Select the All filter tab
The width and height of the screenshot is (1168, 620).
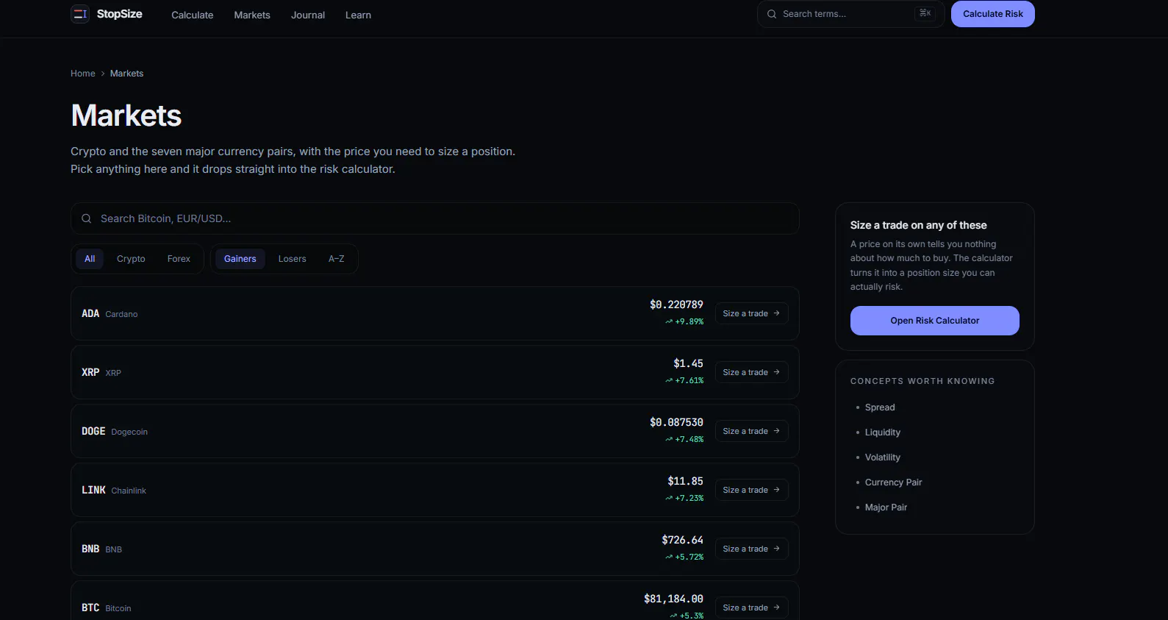tap(90, 259)
